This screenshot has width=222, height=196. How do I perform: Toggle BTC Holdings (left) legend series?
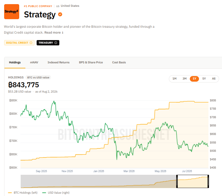(23, 192)
